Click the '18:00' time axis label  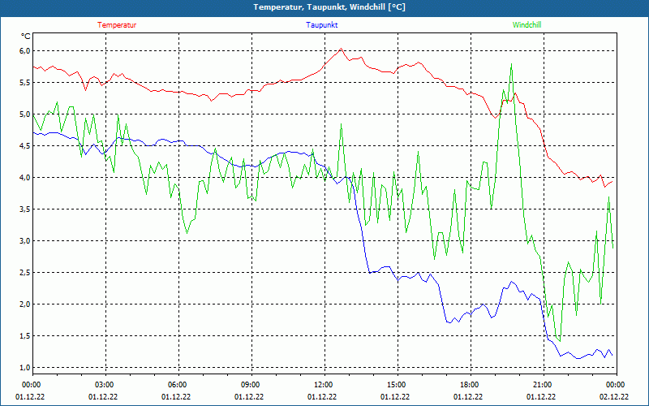tap(470, 385)
